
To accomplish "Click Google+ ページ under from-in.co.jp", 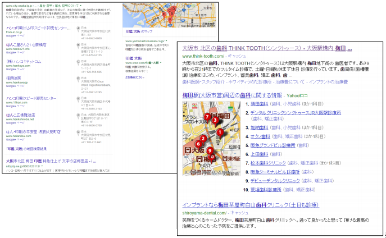I will click(x=15, y=36).
